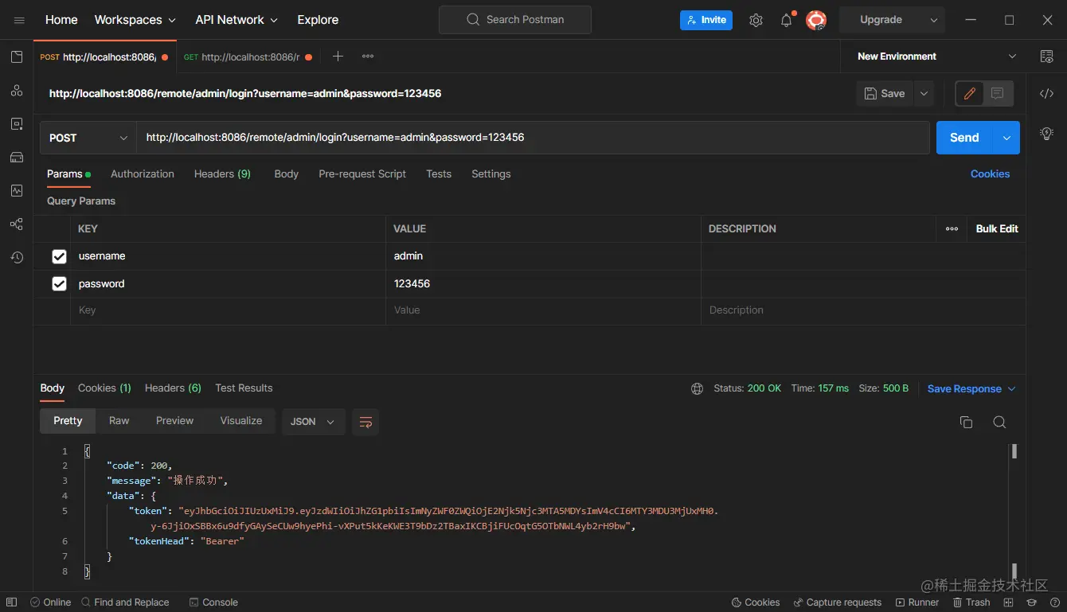Toggle sidebar icon in status bar
This screenshot has width=1067, height=612.
[x=13, y=602]
